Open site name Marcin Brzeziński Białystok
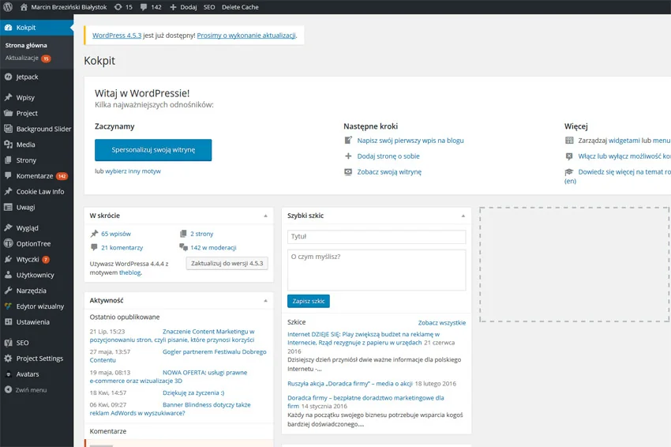Viewport: 671px width, 447px height. tap(69, 7)
